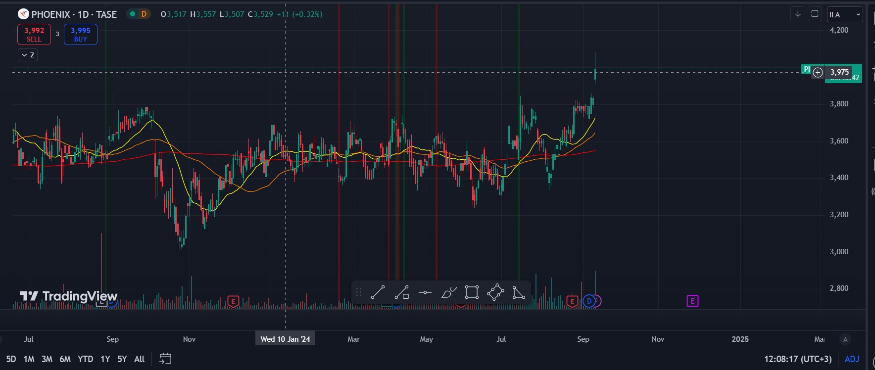The image size is (875, 370).
Task: Open the ILA currency dropdown
Action: coord(844,14)
